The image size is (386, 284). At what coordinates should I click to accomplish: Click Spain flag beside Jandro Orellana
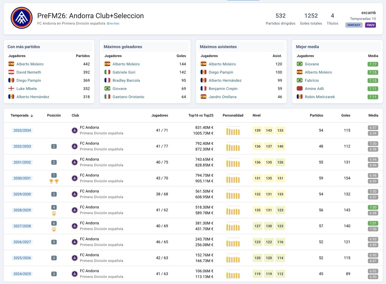pos(204,97)
